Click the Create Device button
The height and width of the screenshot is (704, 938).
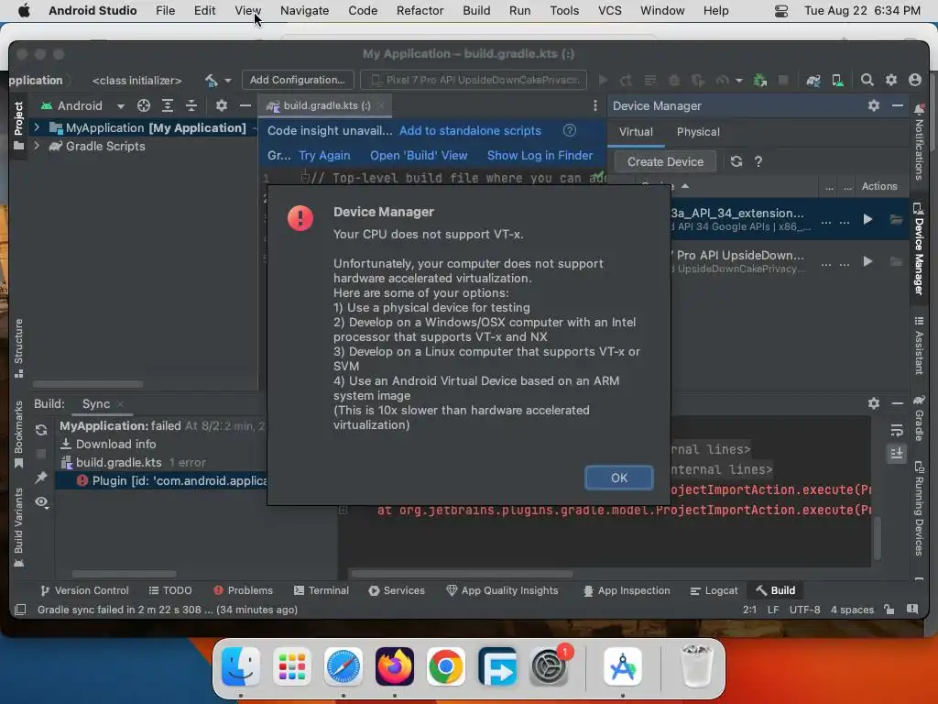(665, 161)
